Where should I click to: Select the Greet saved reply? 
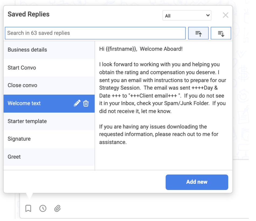tap(49, 157)
